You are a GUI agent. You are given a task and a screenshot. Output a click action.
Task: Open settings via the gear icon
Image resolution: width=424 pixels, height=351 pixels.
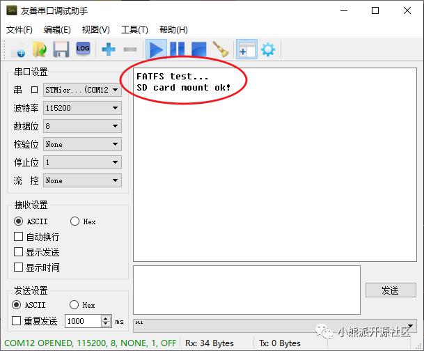(x=268, y=49)
